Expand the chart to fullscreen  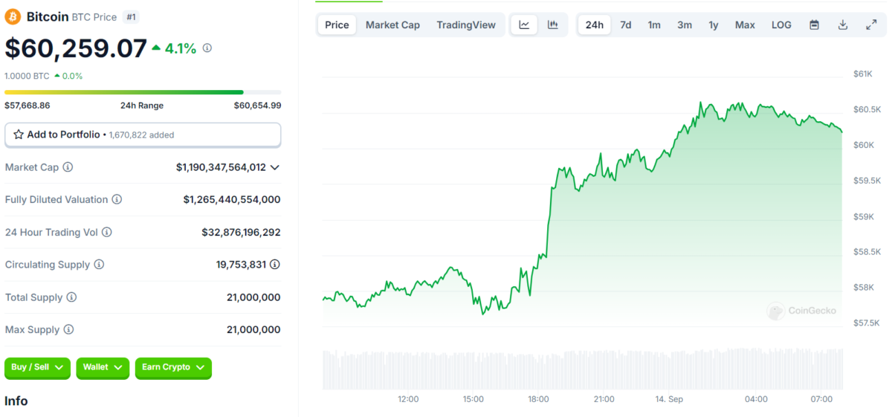pos(871,25)
